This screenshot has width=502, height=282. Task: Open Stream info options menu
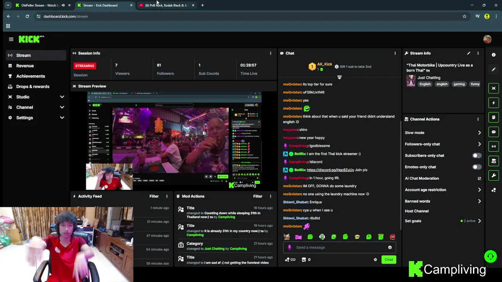click(x=478, y=53)
